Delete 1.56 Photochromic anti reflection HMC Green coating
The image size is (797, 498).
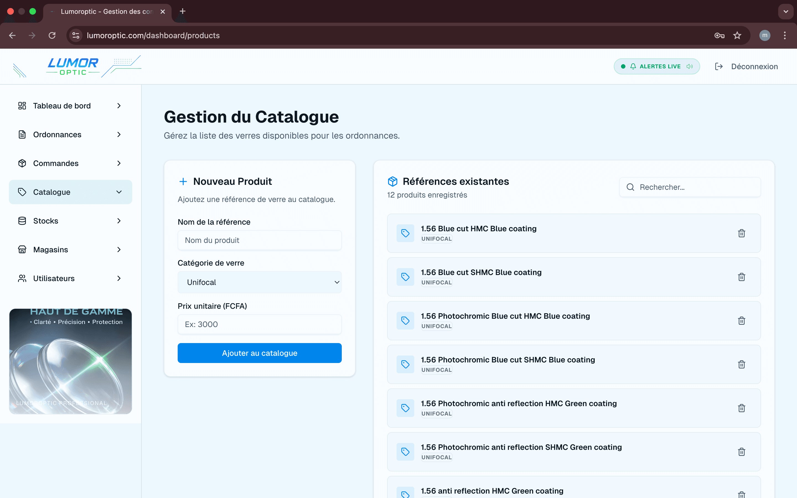point(741,408)
